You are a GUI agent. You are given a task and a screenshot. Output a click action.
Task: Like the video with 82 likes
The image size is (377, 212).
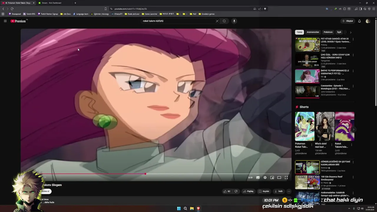point(227,191)
